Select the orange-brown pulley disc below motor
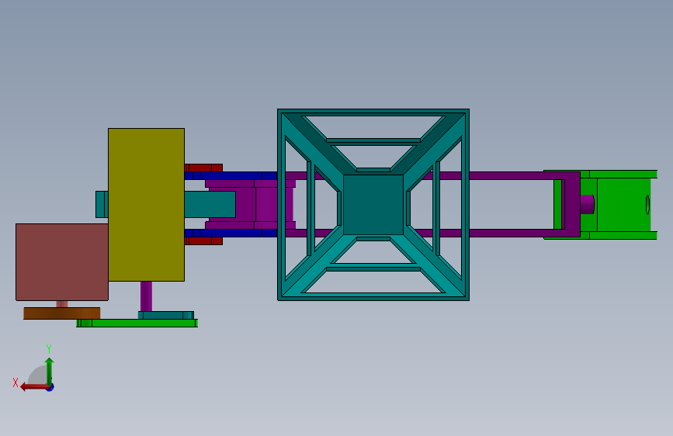Viewport: 673px width, 436px height. tap(62, 313)
